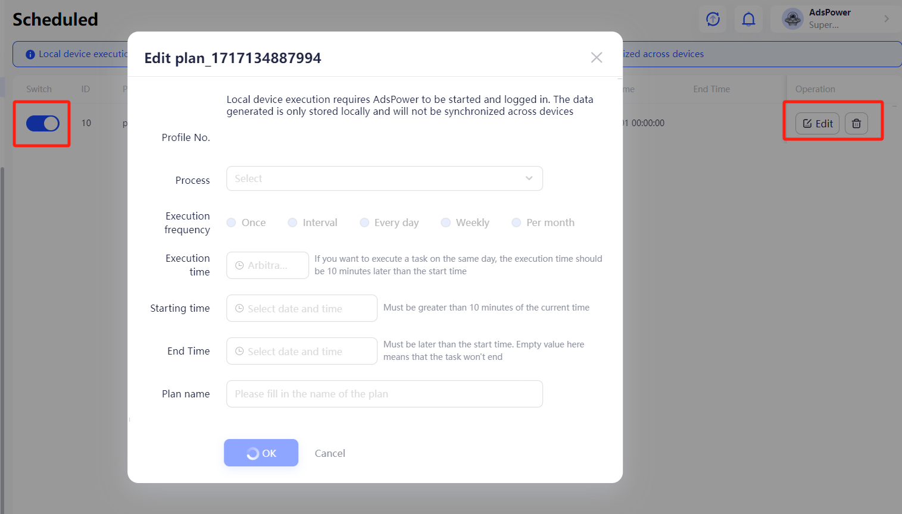The height and width of the screenshot is (514, 902).
Task: Click the circular sync icon in the header
Action: point(713,18)
